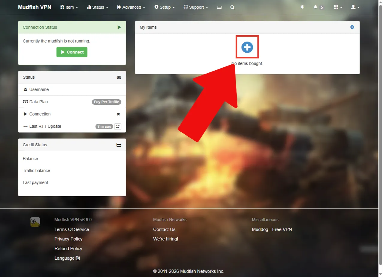Open the Item dropdown menu
Image resolution: width=383 pixels, height=277 pixels.
(x=69, y=7)
